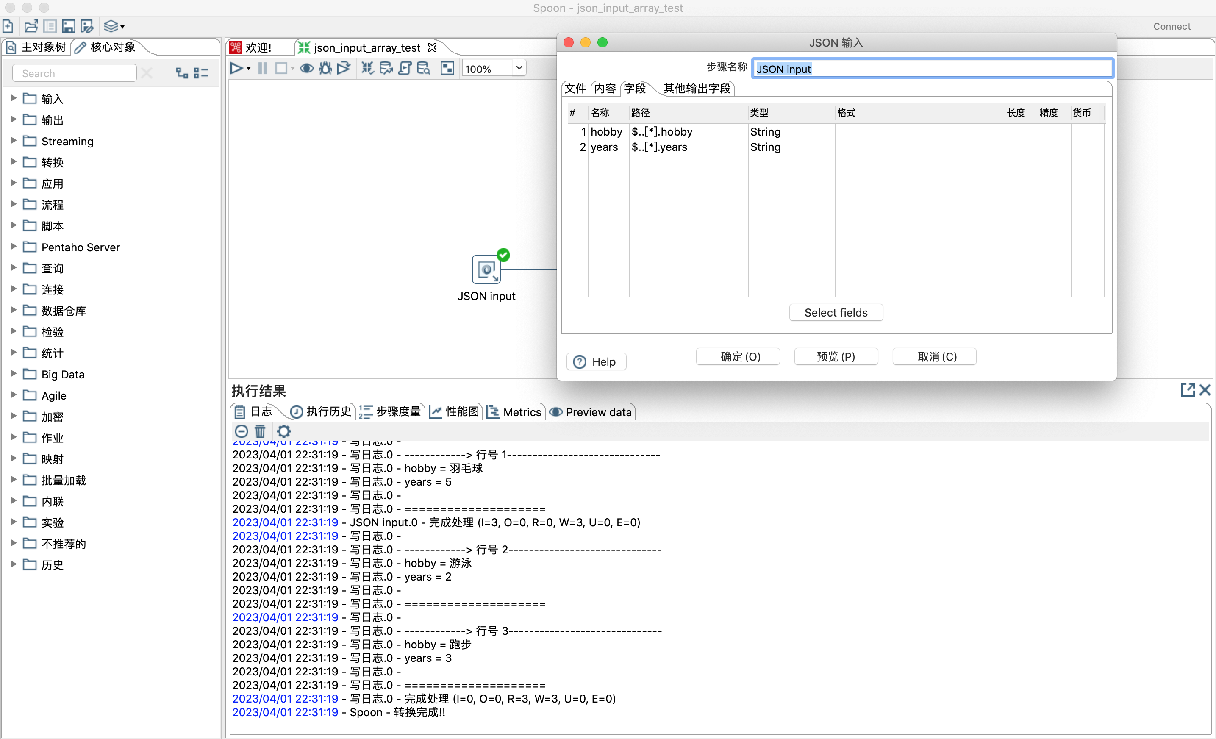
Task: Toggle execution results panel icon
Action: pos(447,69)
